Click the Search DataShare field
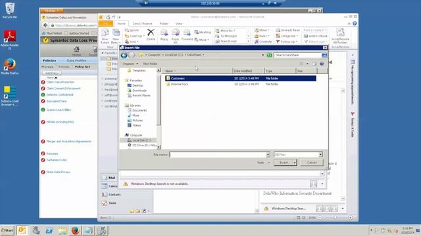This screenshot has height=236, width=421. 298,55
